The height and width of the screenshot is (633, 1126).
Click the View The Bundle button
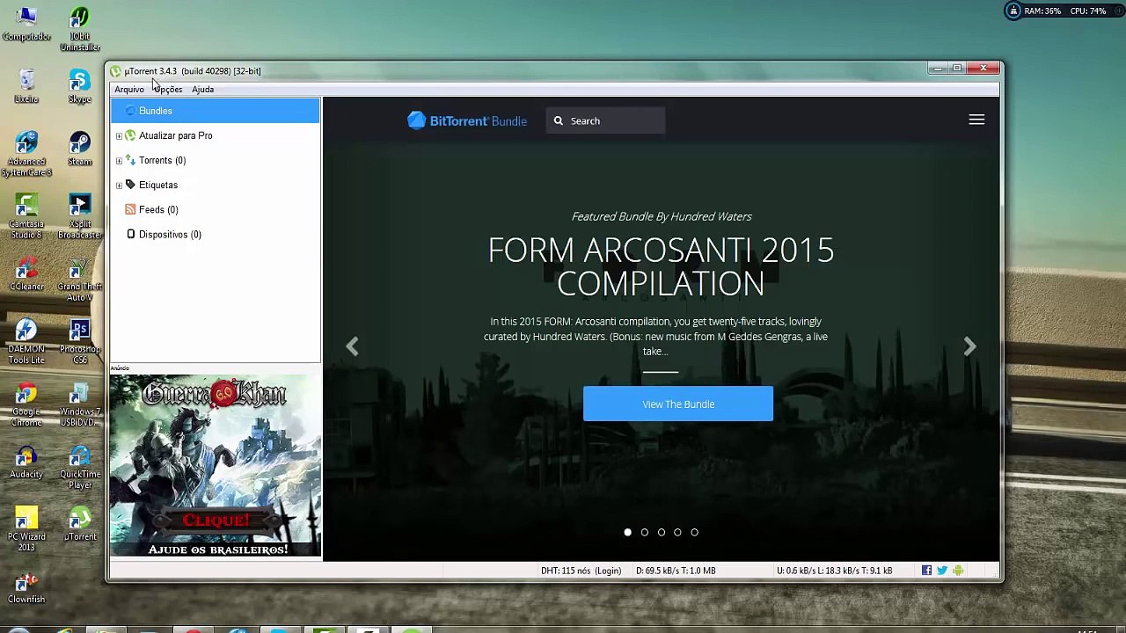678,404
